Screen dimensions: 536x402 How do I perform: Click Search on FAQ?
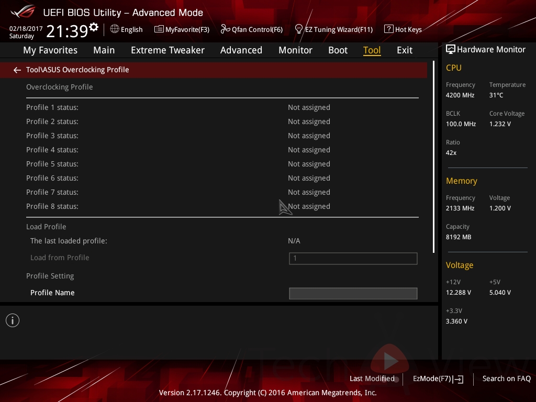pos(506,379)
